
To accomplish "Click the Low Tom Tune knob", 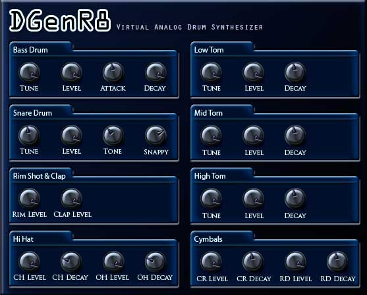I will [x=211, y=72].
